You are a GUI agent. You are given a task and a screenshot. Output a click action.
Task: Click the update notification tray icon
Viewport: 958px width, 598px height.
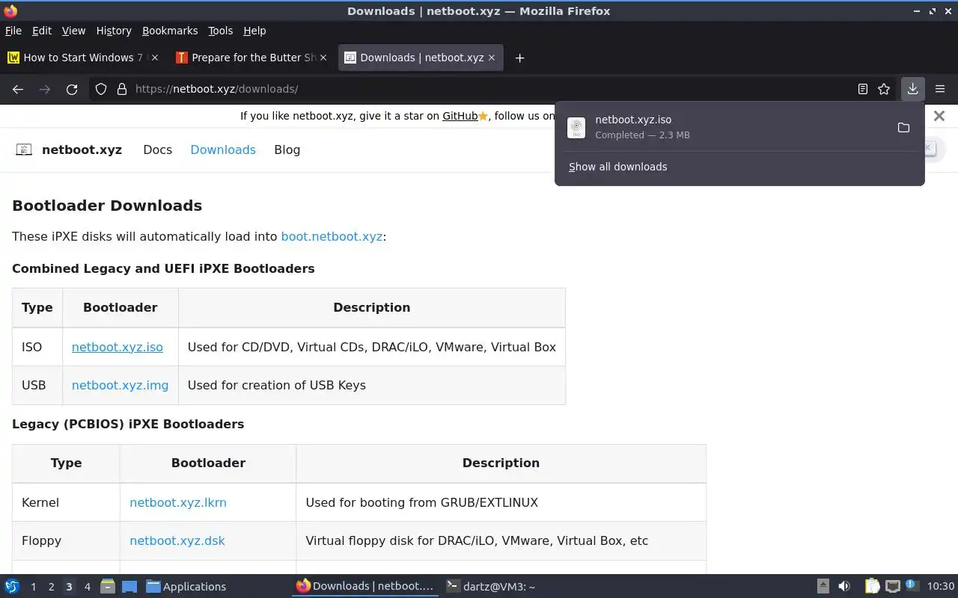911,585
